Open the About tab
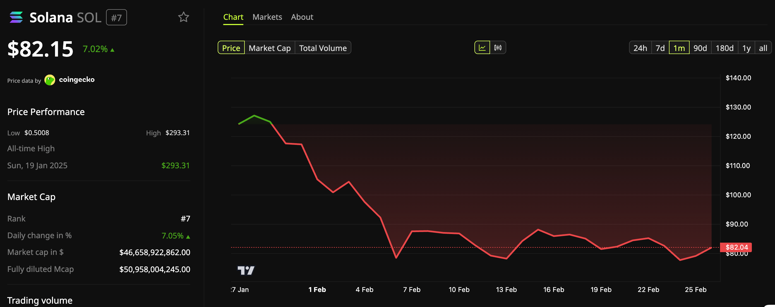 click(302, 17)
